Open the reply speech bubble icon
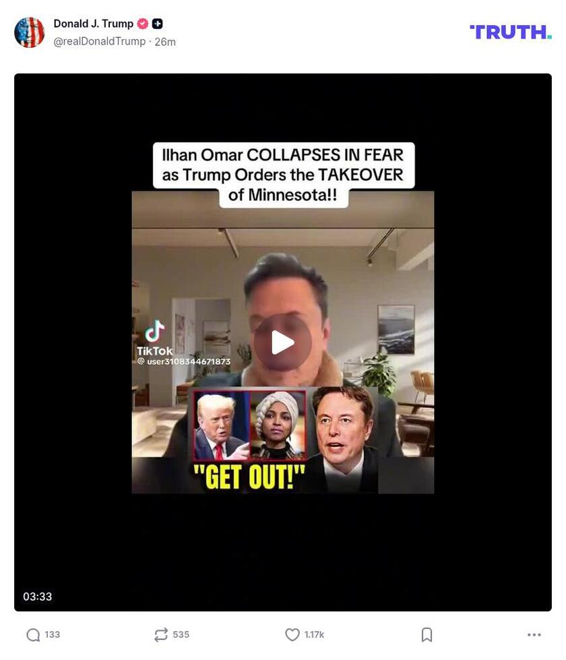The image size is (566, 660). (x=33, y=635)
